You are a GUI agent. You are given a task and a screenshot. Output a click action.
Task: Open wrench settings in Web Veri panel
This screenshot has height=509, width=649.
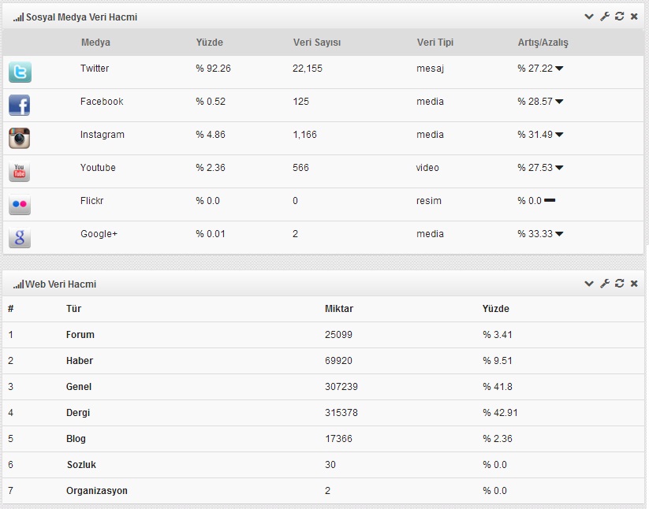pos(605,284)
